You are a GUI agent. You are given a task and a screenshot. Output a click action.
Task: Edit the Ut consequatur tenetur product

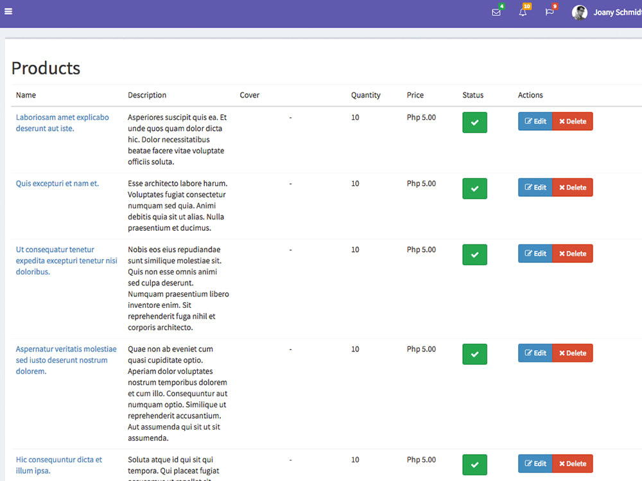click(535, 253)
